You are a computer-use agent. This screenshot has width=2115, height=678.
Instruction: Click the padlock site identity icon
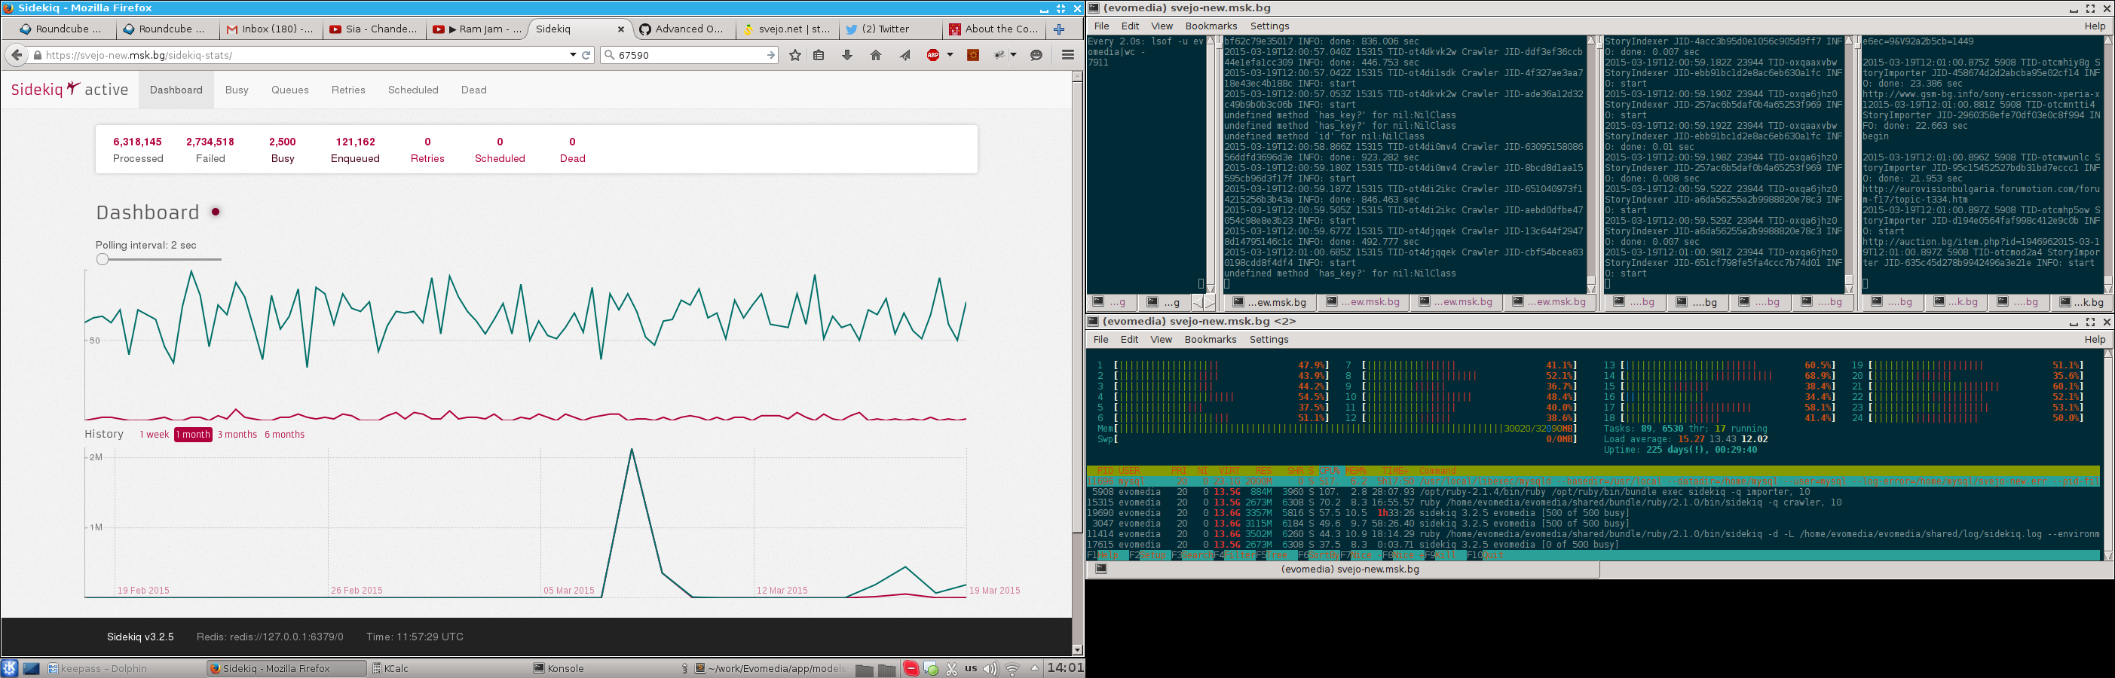coord(38,55)
